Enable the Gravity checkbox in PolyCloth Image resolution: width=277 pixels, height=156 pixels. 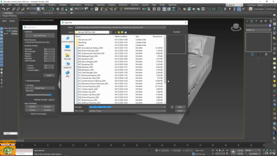pos(27,65)
